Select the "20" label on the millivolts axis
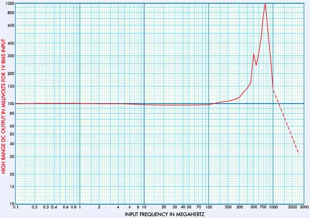 12,174
